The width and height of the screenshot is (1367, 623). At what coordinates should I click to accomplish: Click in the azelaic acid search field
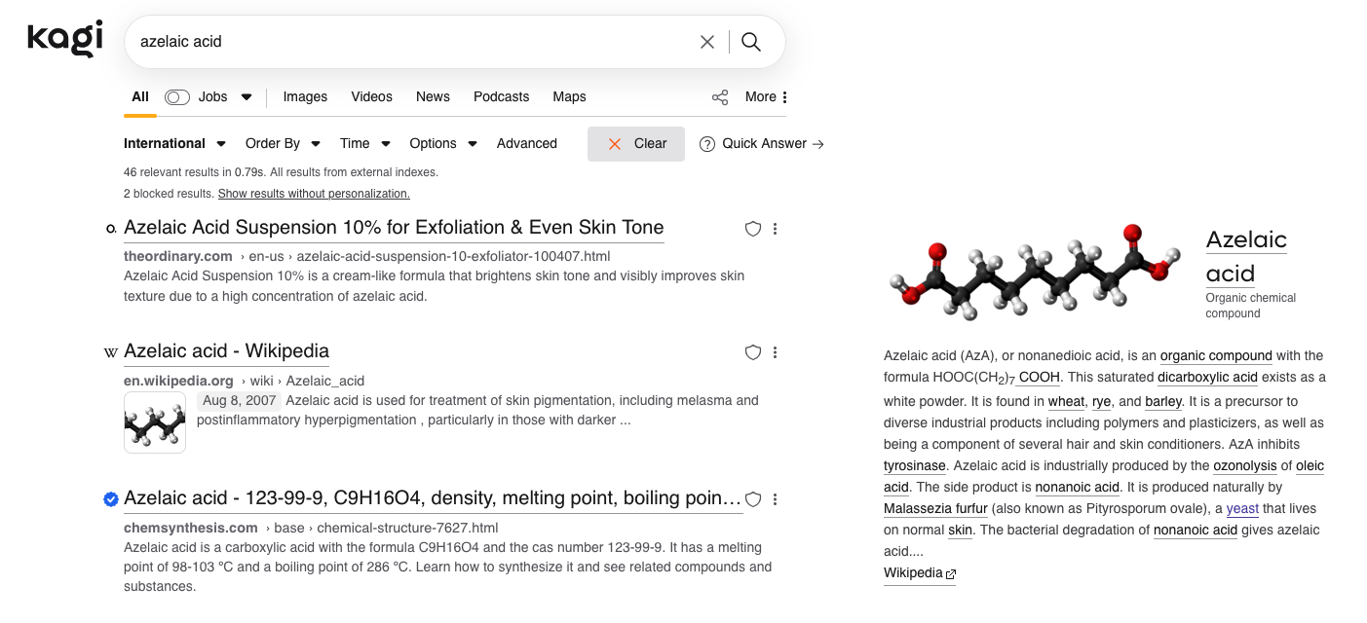tap(409, 42)
